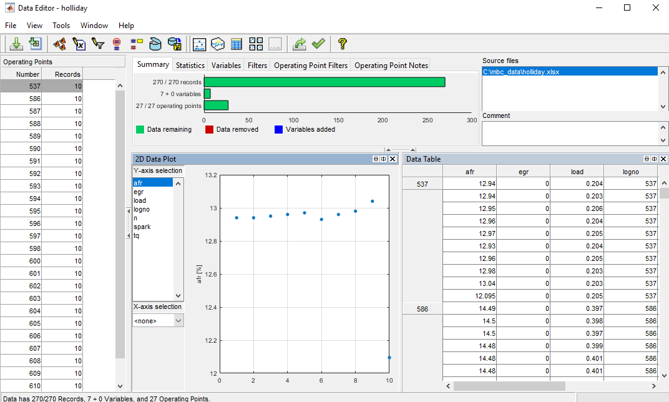Viewport: 669px width, 402px height.
Task: Toggle the table view button
Action: point(236,44)
